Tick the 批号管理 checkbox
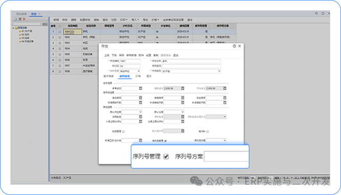This screenshot has height=195, width=341. coord(123,132)
